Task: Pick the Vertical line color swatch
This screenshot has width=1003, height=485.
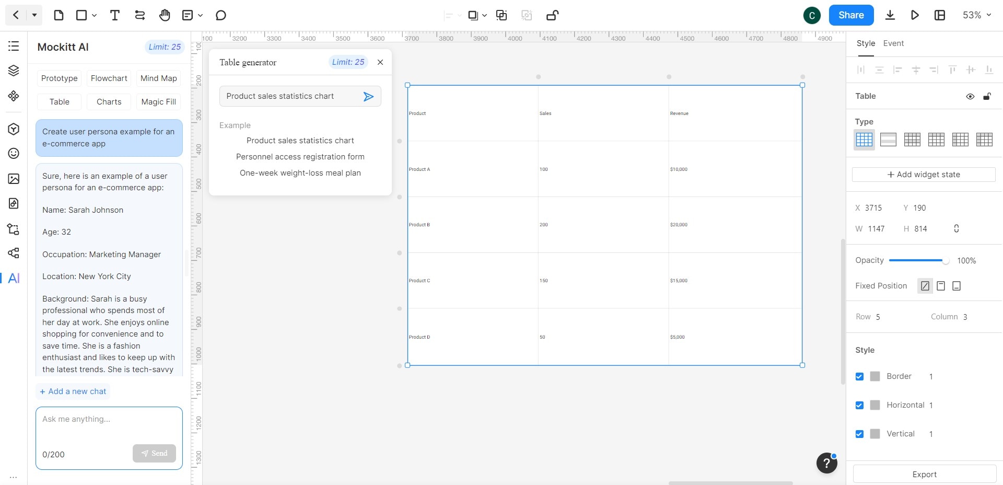Action: [875, 434]
